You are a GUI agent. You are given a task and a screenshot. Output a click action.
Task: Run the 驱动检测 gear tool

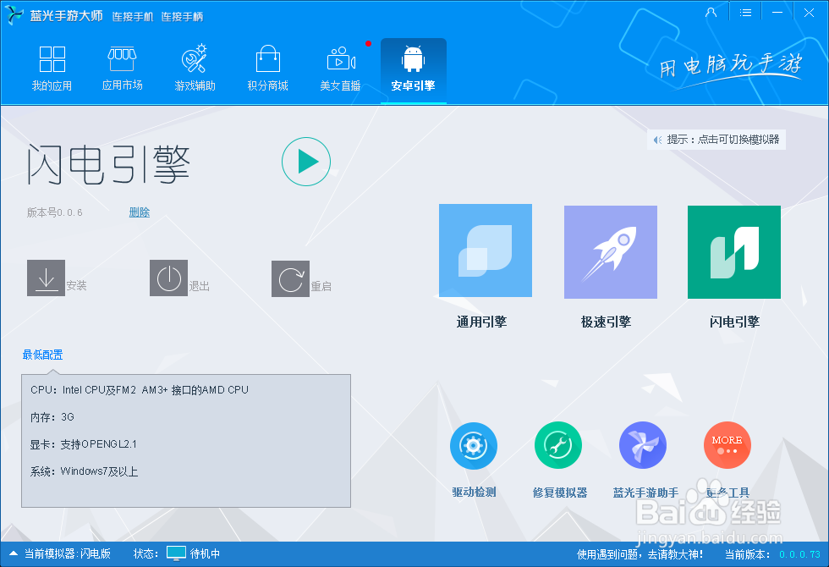coord(474,445)
